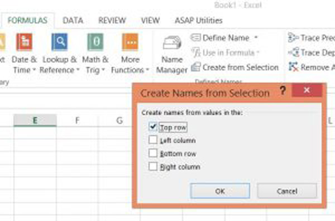Click the Trace Precedents label
This screenshot has height=221, width=335.
pyautogui.click(x=318, y=38)
